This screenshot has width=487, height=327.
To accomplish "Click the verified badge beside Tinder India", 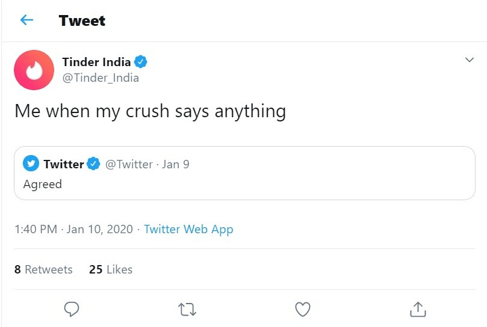I will [x=140, y=62].
